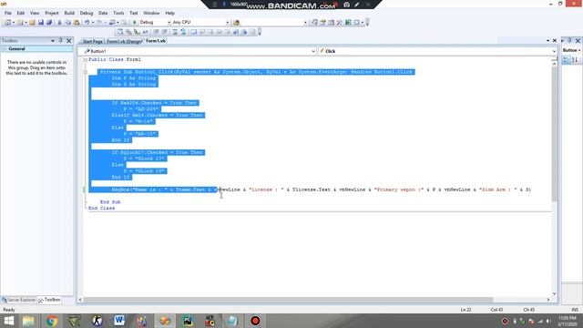
Task: Undo the last edit via Undo icon
Action: tap(87, 22)
